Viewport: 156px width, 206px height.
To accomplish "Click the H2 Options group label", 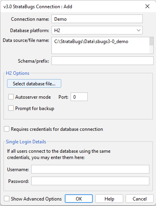I will [x=18, y=73].
